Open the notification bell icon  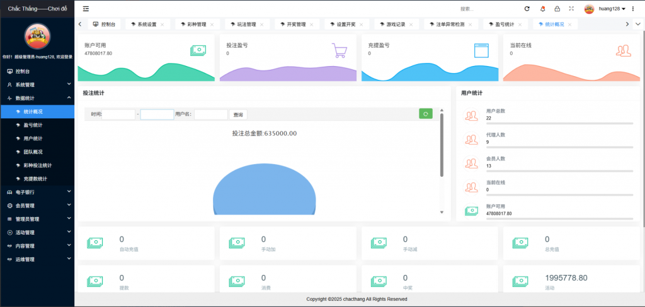point(543,9)
